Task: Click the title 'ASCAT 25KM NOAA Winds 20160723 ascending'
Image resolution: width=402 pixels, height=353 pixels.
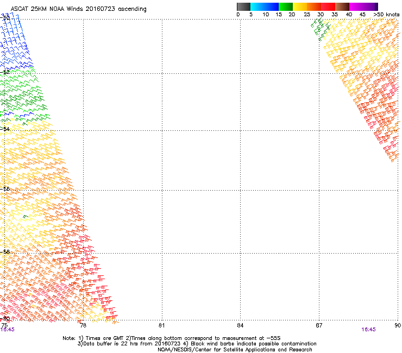Action: click(78, 9)
